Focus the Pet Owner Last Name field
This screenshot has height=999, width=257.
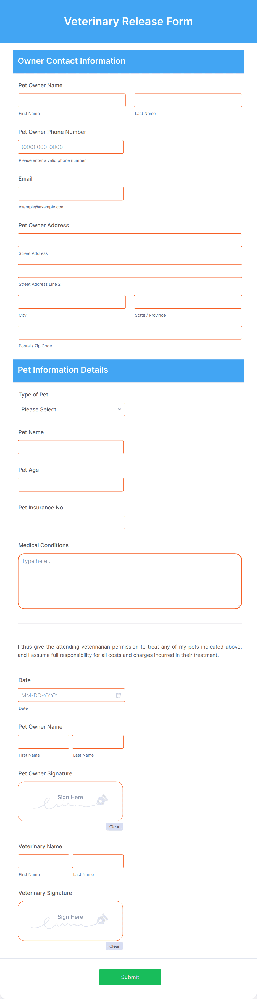(x=188, y=100)
